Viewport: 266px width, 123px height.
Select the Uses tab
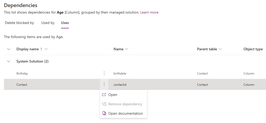point(65,23)
